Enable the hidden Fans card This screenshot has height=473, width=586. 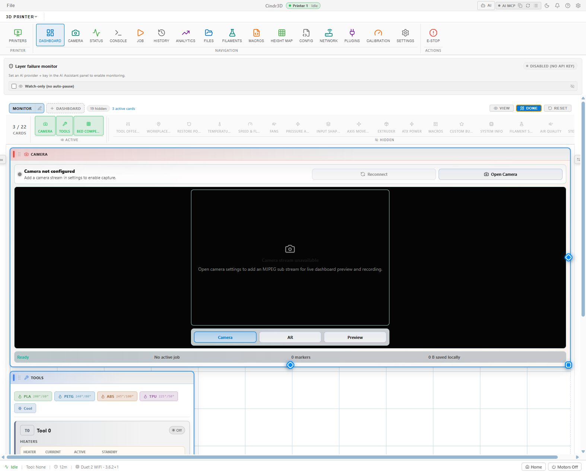click(274, 127)
